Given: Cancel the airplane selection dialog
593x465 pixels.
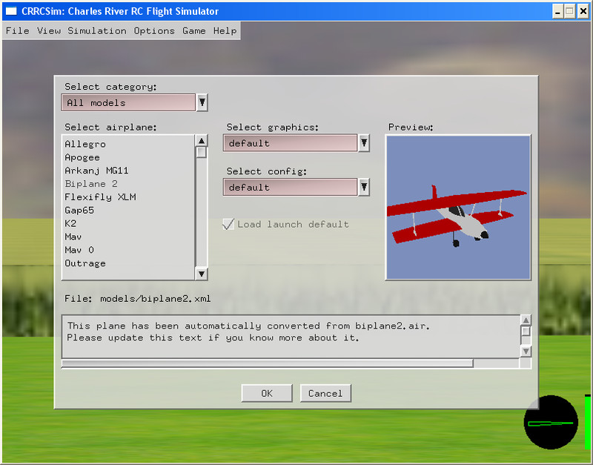Looking at the screenshot, I should click(325, 394).
